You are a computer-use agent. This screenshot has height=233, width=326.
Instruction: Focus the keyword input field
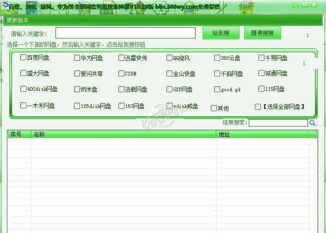[126, 33]
